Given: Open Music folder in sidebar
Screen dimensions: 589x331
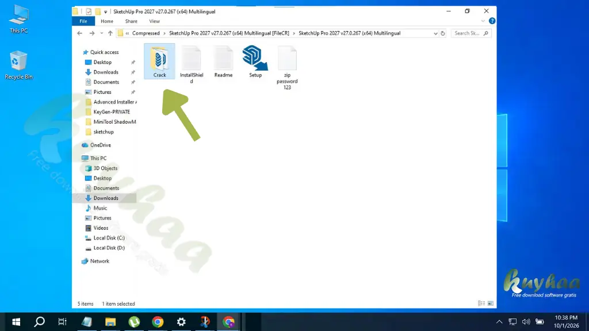Looking at the screenshot, I should (x=97, y=208).
